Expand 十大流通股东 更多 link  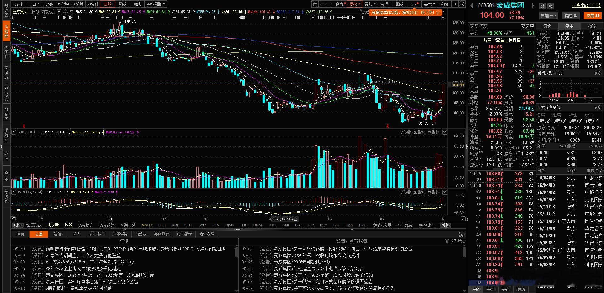(598, 107)
